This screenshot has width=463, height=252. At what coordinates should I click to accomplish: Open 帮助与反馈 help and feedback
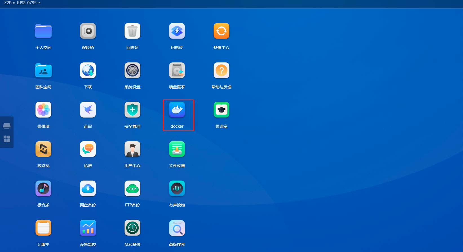coord(221,70)
